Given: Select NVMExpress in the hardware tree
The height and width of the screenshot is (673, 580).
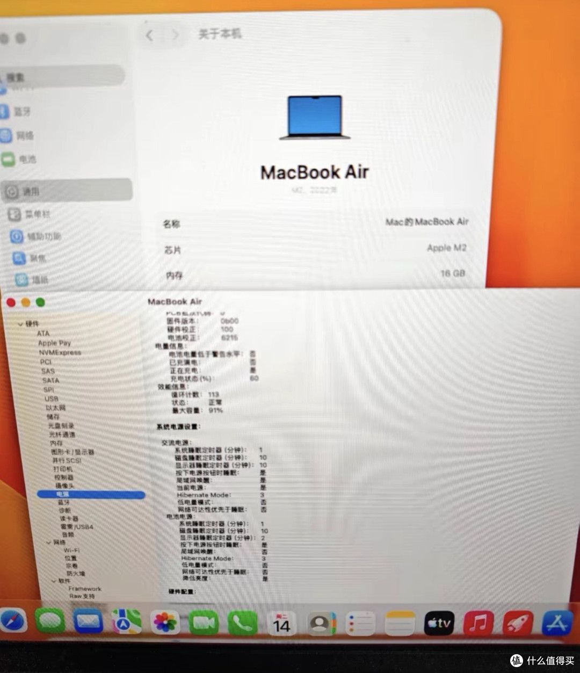Looking at the screenshot, I should tap(60, 352).
